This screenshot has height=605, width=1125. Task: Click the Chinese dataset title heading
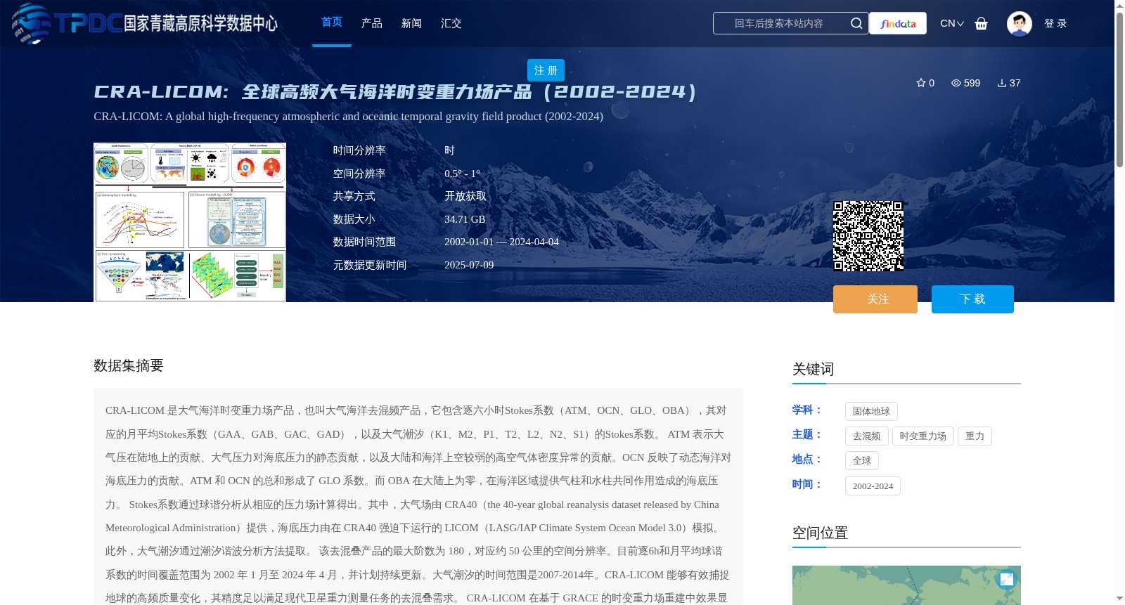[395, 92]
